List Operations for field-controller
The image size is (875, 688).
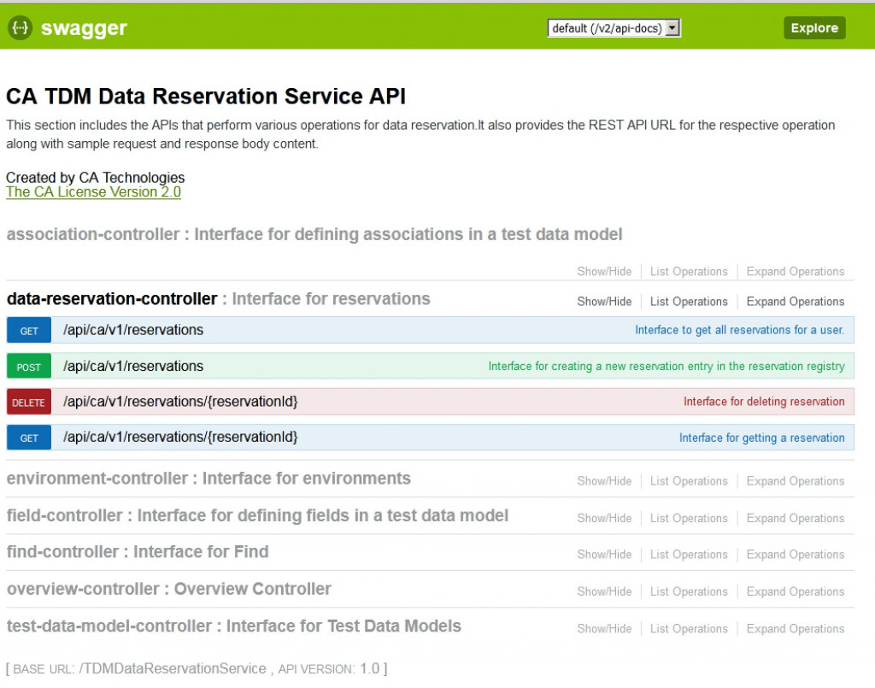point(689,518)
